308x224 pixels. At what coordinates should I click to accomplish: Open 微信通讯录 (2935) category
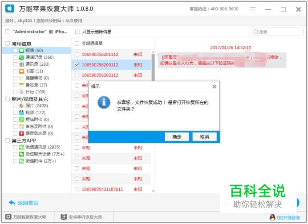coord(43,147)
